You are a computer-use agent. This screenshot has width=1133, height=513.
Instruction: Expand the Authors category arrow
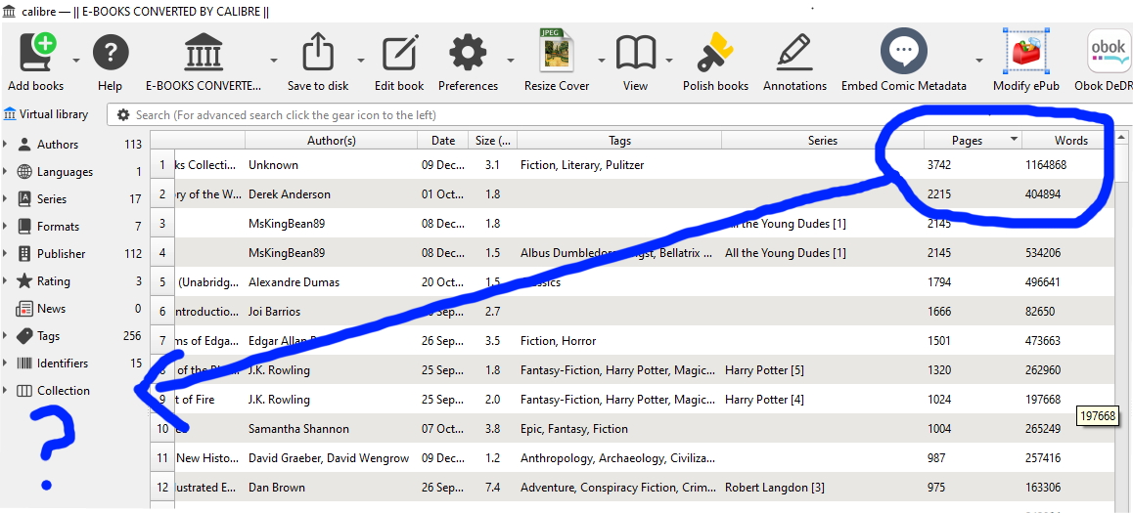point(5,144)
